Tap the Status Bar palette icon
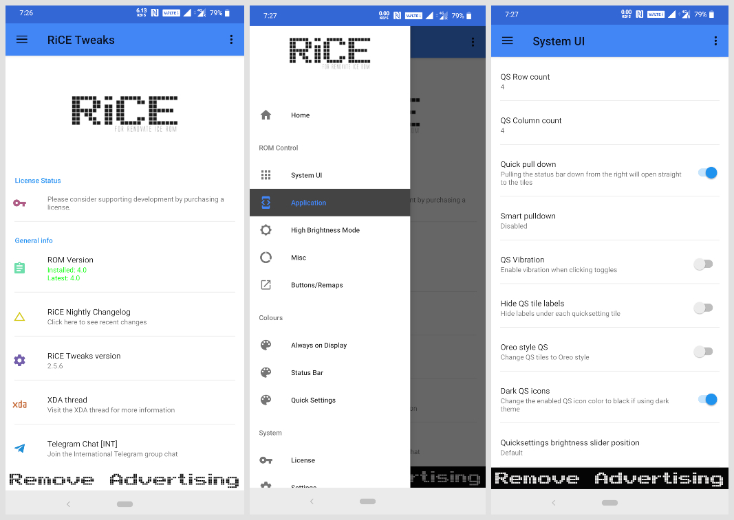The image size is (734, 520). pyautogui.click(x=266, y=373)
